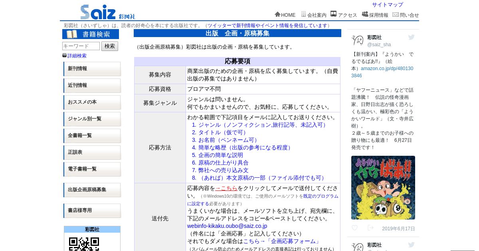Open the ようかい でるでるばあ book cover image
Image resolution: width=479 pixels, height=251 pixels.
point(383,188)
